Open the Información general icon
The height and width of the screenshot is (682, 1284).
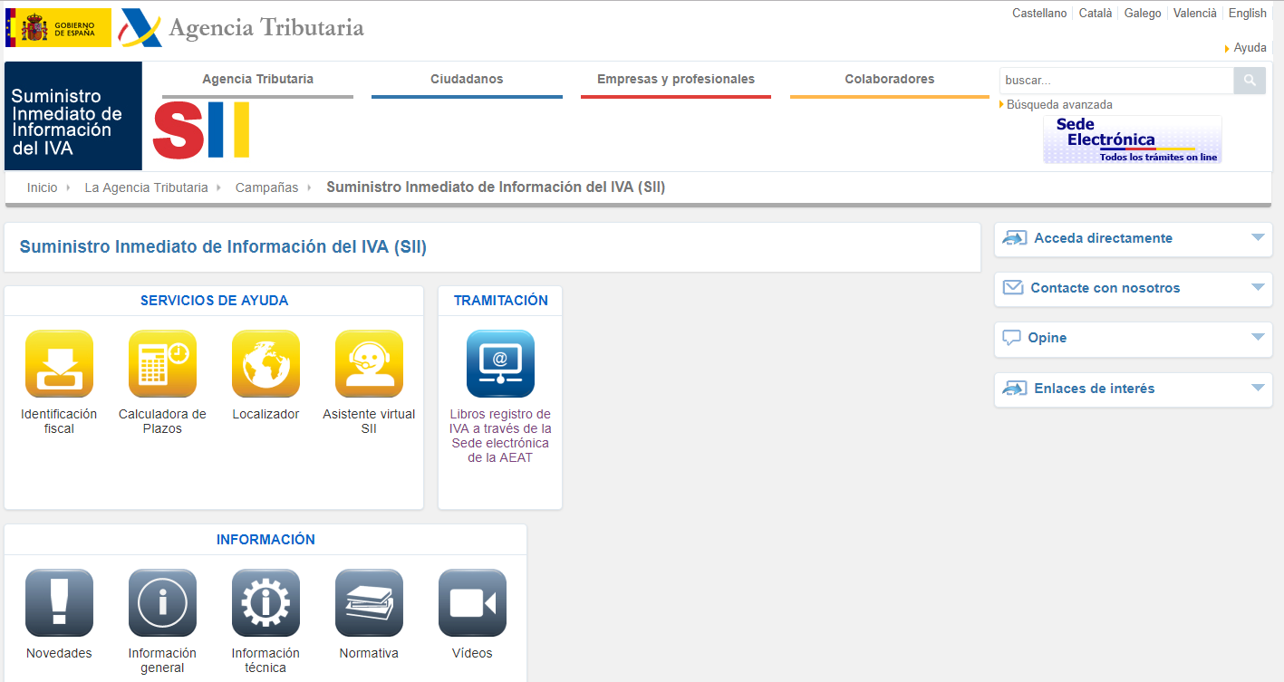click(x=162, y=602)
